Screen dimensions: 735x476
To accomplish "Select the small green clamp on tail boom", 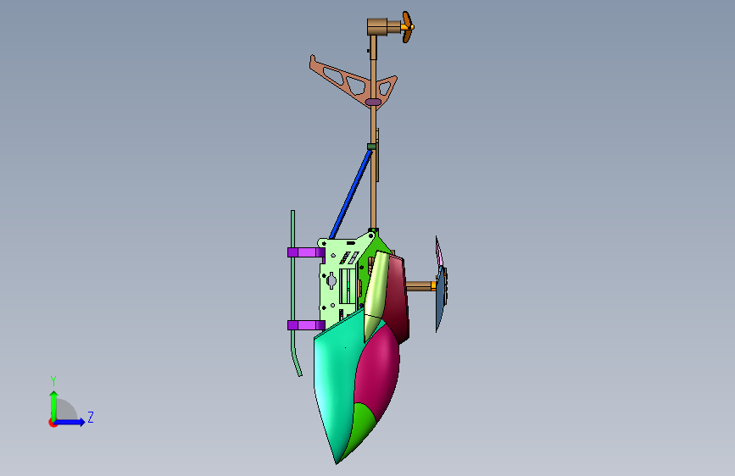I will point(371,147).
